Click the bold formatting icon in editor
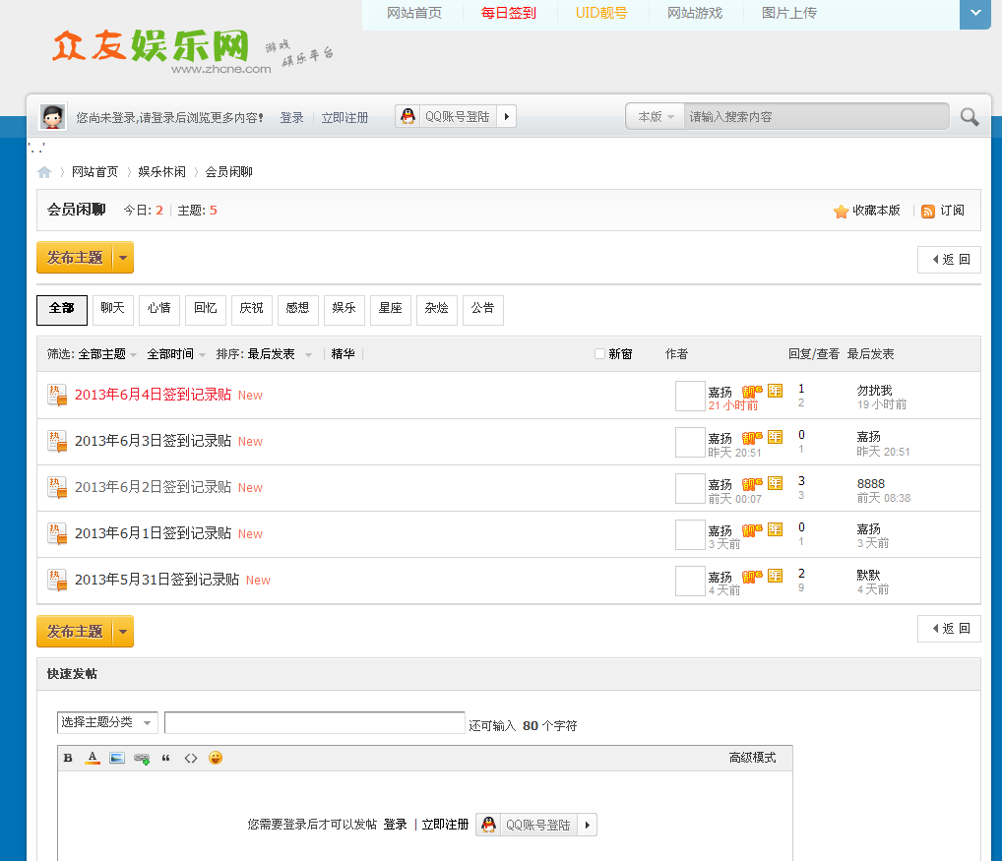The height and width of the screenshot is (861, 1002). pos(68,758)
